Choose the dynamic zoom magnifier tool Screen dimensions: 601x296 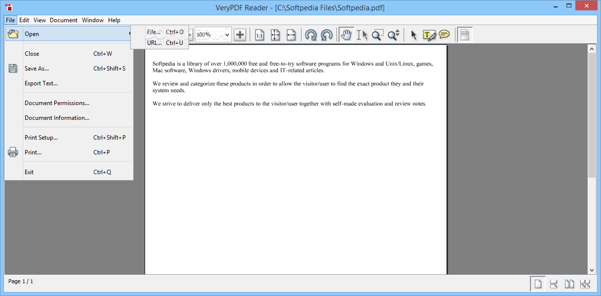(x=394, y=35)
